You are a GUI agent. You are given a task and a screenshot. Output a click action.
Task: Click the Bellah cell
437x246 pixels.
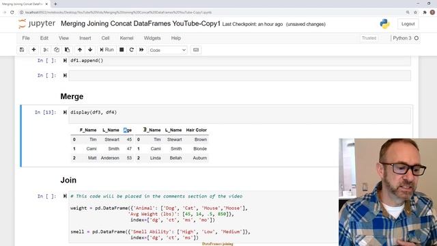coord(175,158)
